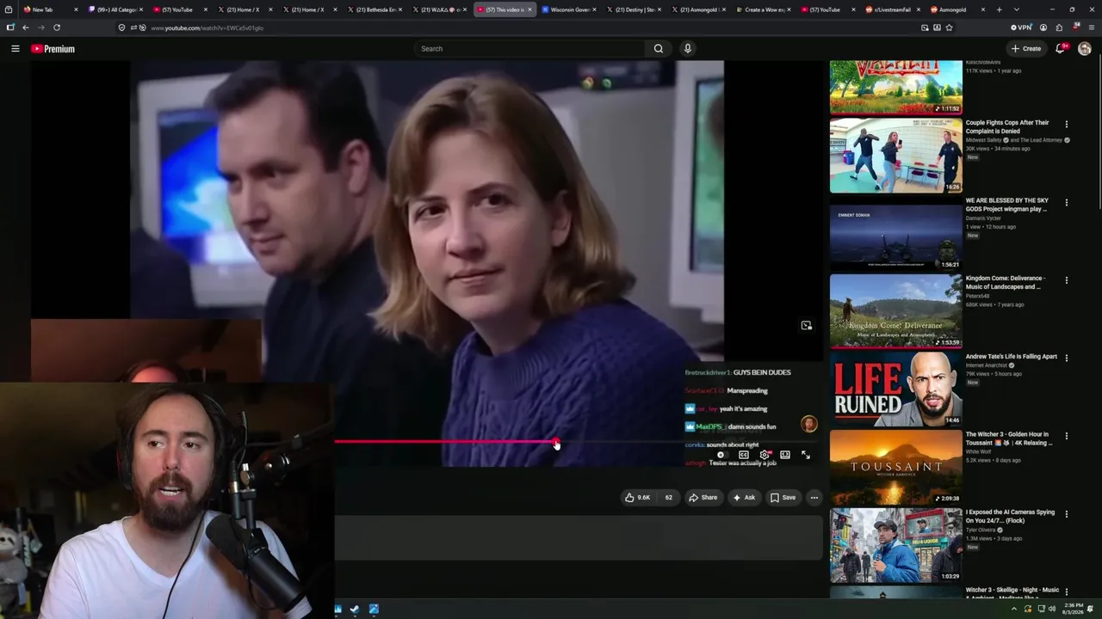Open Internet Anarchist channel link
Viewport: 1102px width, 619px height.
(988, 365)
